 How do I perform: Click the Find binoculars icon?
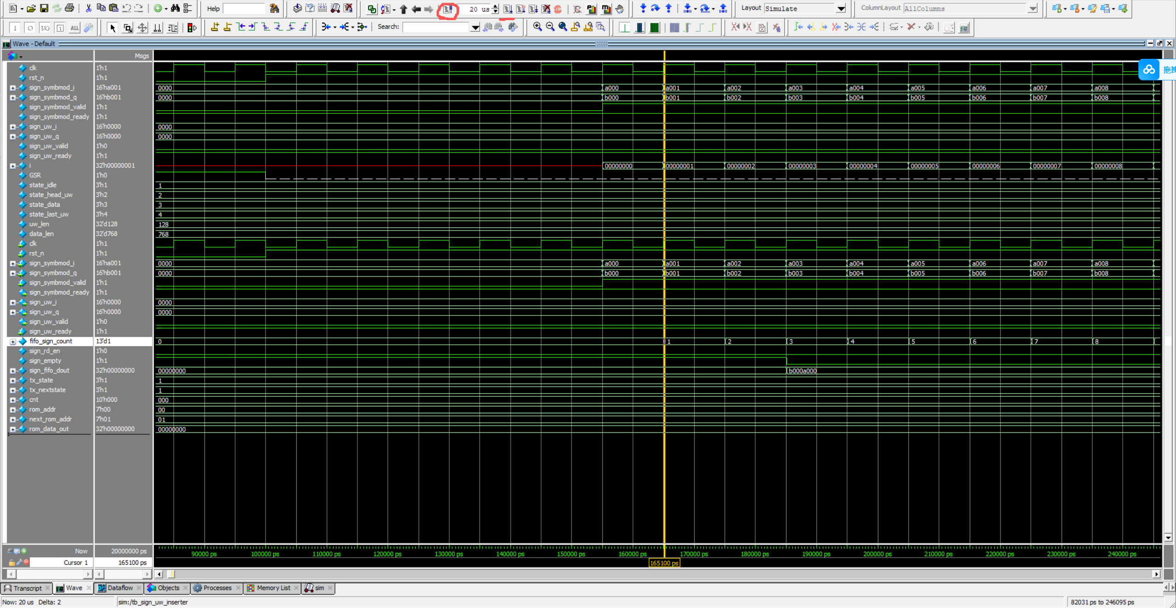(x=175, y=8)
